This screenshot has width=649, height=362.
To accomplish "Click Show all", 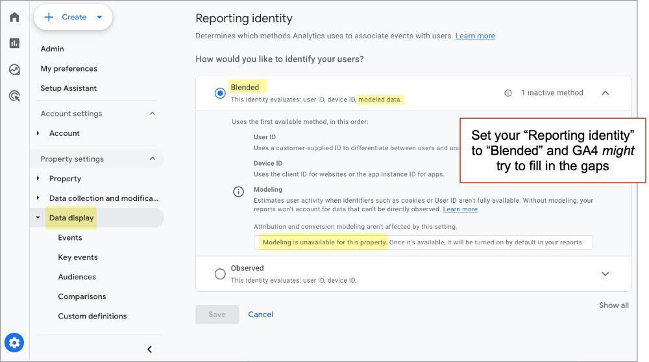I will (614, 305).
